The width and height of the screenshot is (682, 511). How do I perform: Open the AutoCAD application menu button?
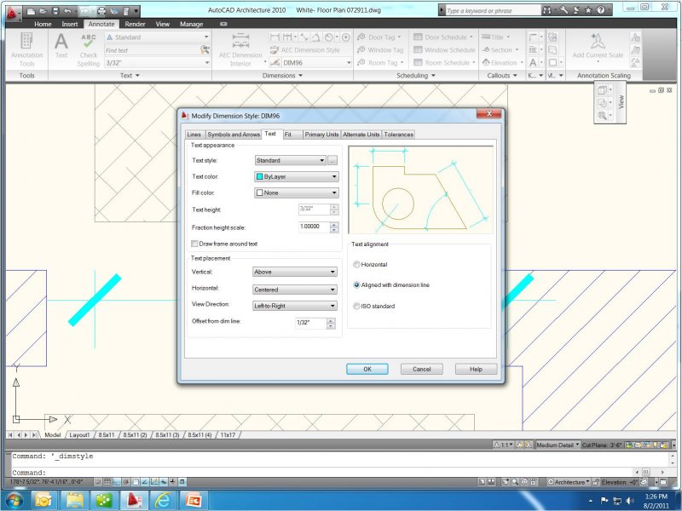[x=11, y=13]
